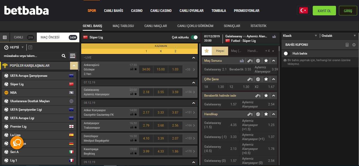Click the KAYIT OL button
The image size is (359, 166).
click(324, 11)
